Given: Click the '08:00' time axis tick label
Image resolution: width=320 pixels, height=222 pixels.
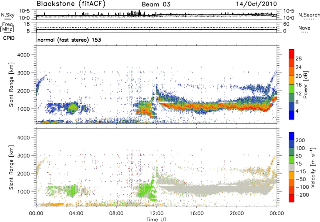Looking at the screenshot, I should pos(116,214).
